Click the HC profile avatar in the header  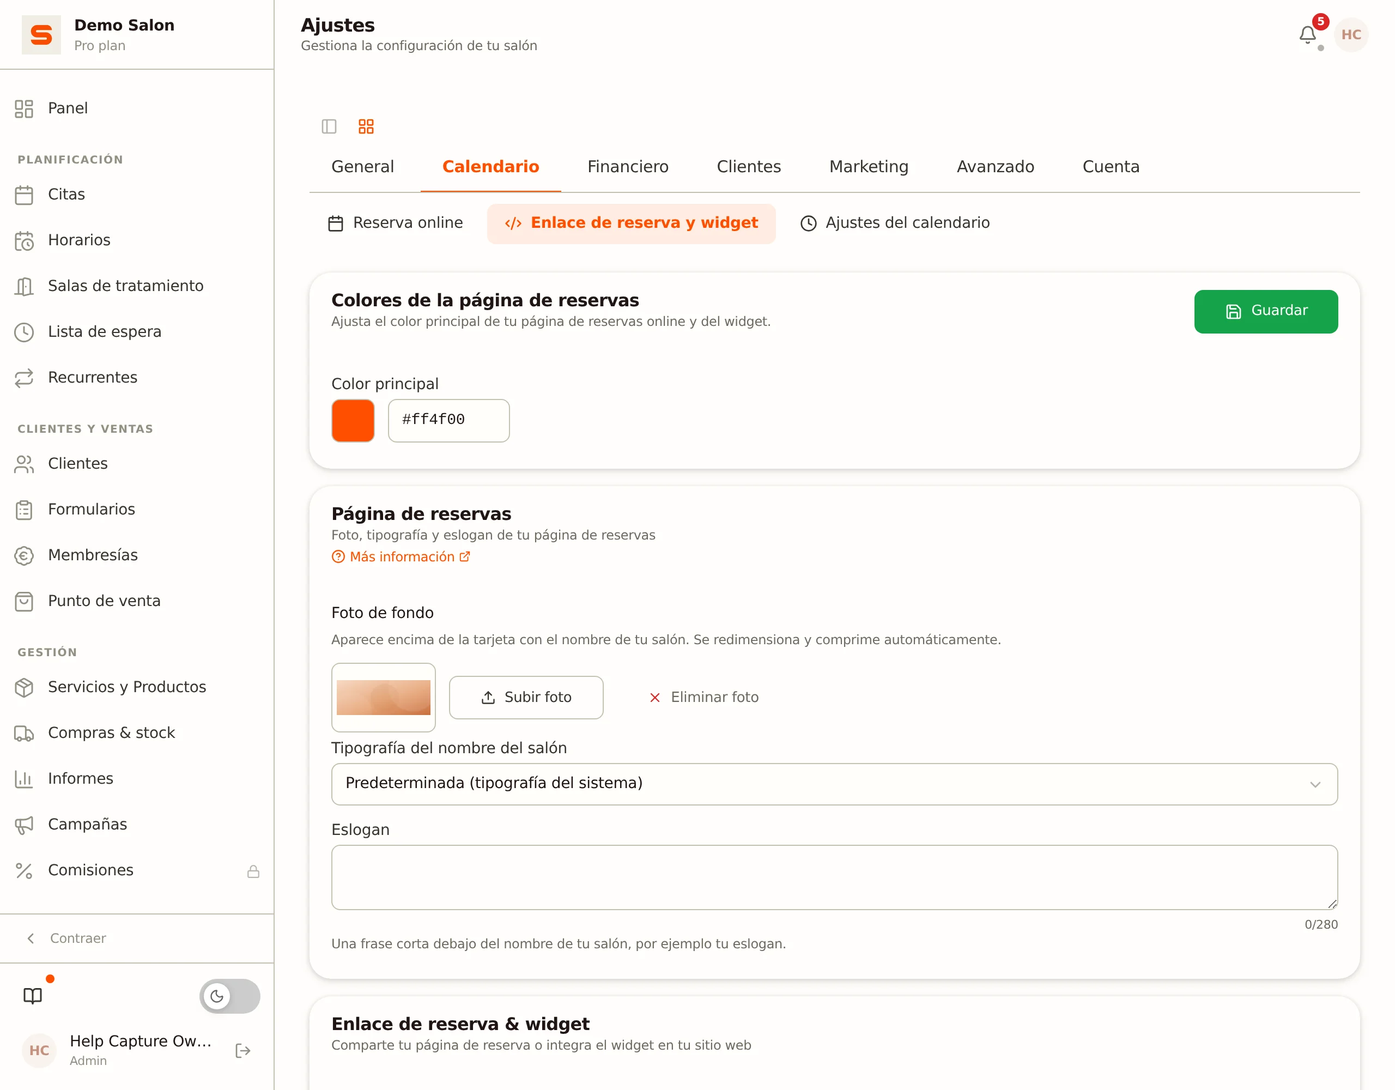click(x=1351, y=34)
